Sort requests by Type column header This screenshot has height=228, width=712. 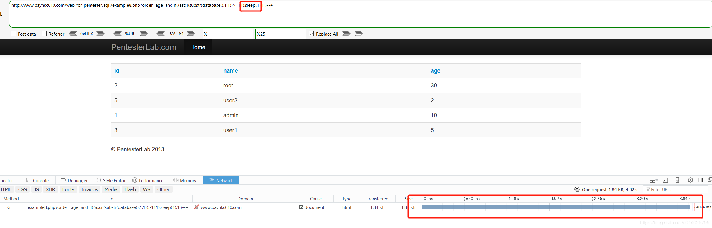pos(347,199)
